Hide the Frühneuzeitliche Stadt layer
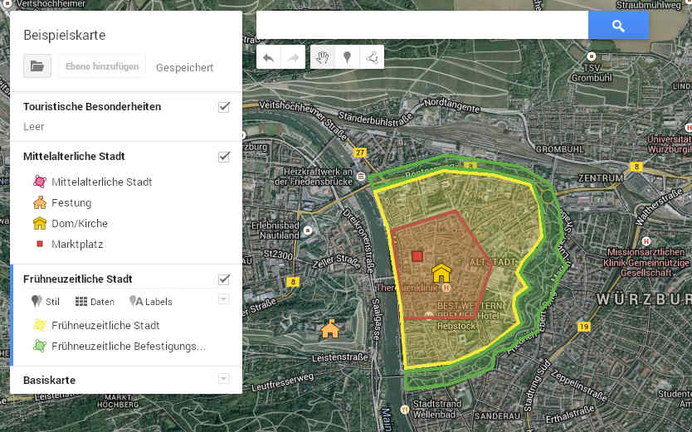Screen dimensions: 692x432 tap(223, 279)
